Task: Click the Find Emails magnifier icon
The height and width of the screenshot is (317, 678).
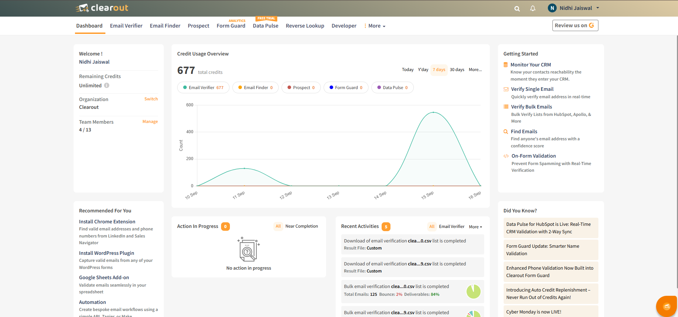Action: click(506, 131)
